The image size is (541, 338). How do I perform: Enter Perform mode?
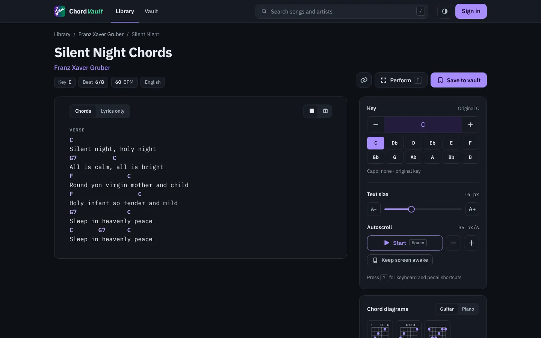[x=401, y=80]
